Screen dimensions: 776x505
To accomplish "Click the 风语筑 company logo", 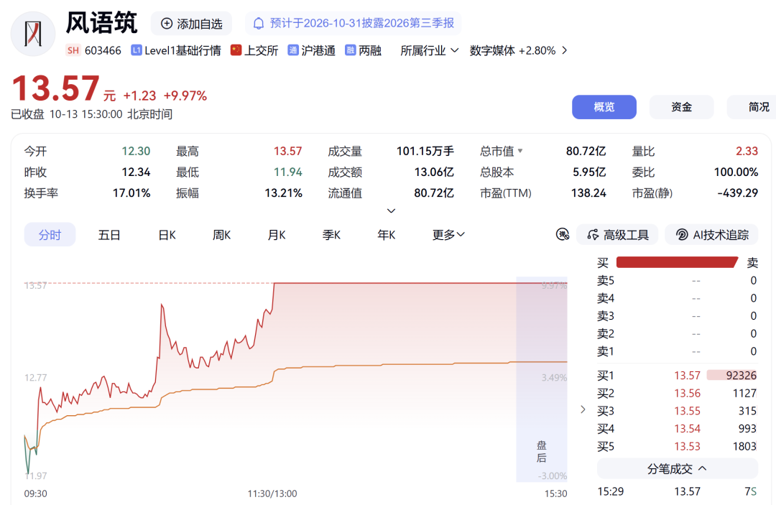I will (x=33, y=34).
